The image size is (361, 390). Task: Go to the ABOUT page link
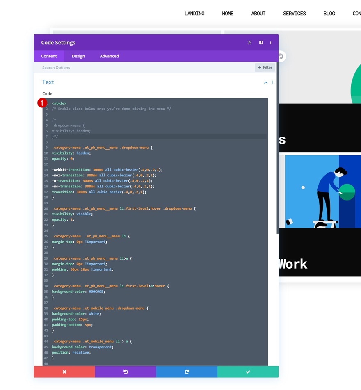(x=258, y=14)
